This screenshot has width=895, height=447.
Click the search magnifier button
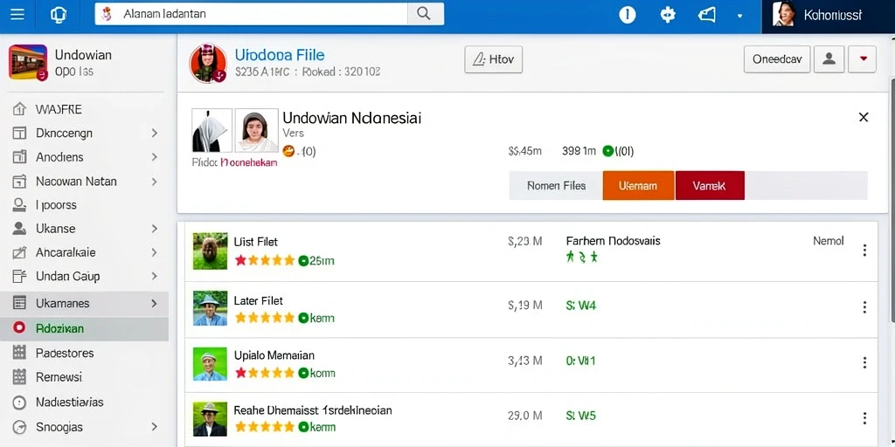pos(424,14)
